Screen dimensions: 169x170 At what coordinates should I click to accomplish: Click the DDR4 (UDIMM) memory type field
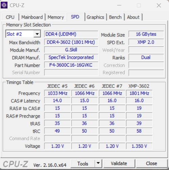(71, 34)
